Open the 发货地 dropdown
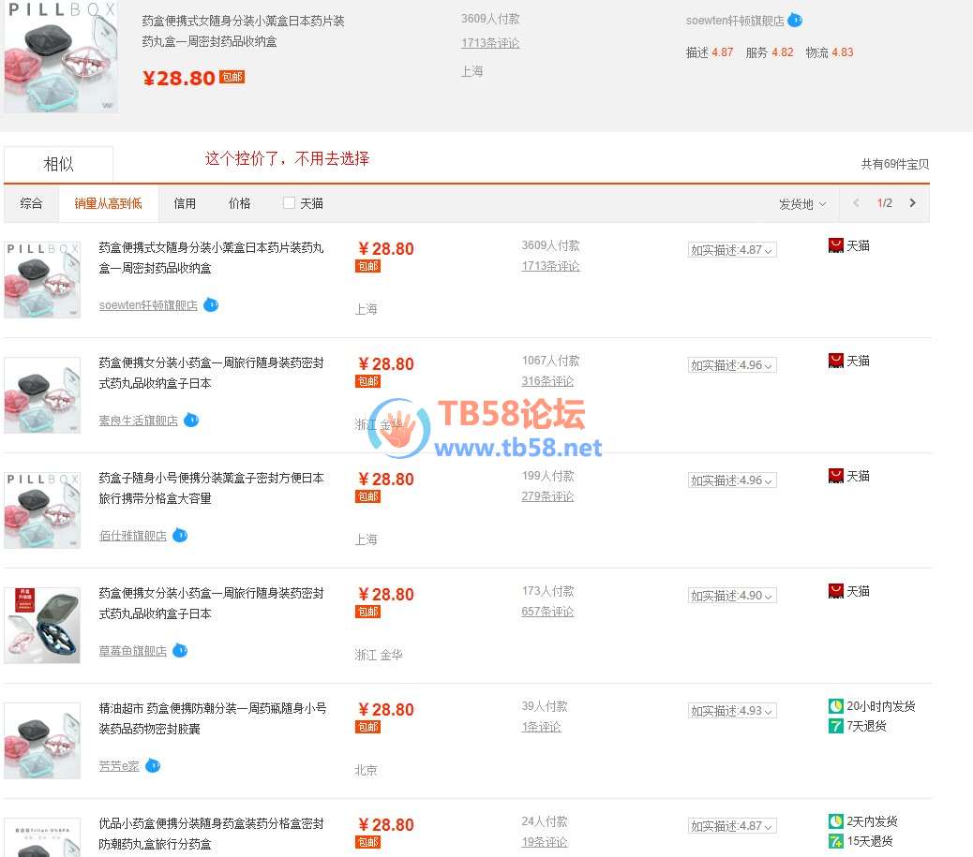 point(801,203)
